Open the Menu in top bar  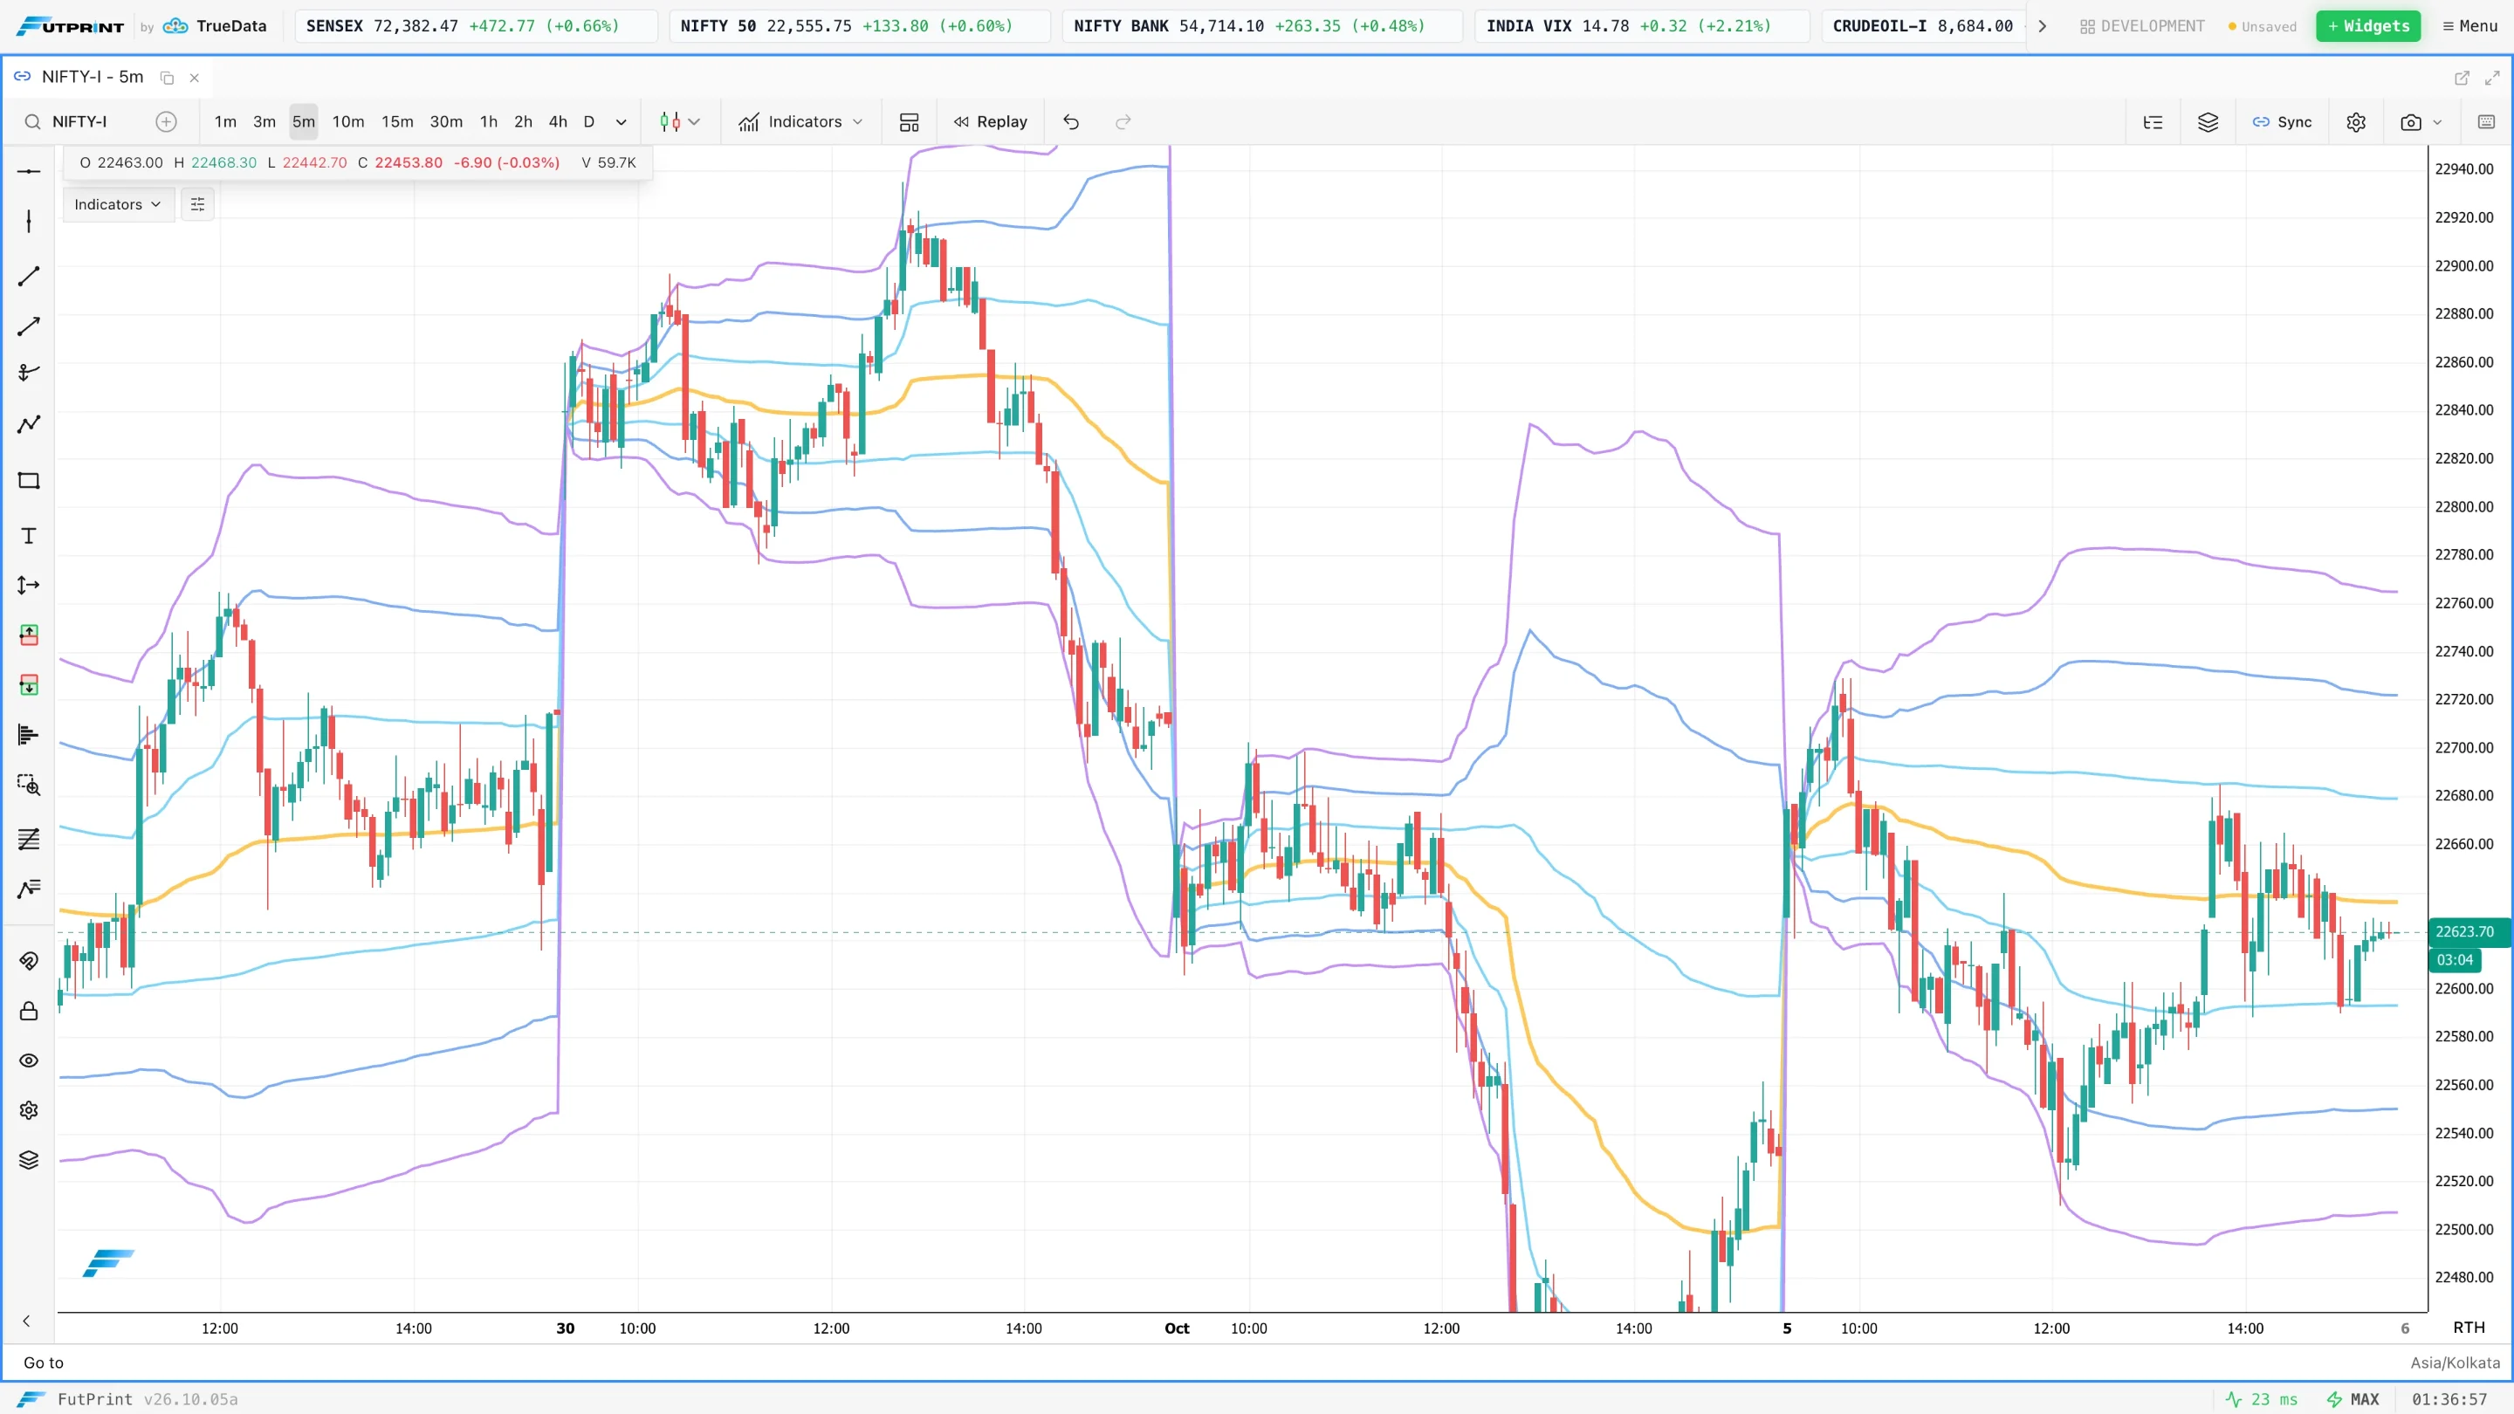tap(2470, 26)
